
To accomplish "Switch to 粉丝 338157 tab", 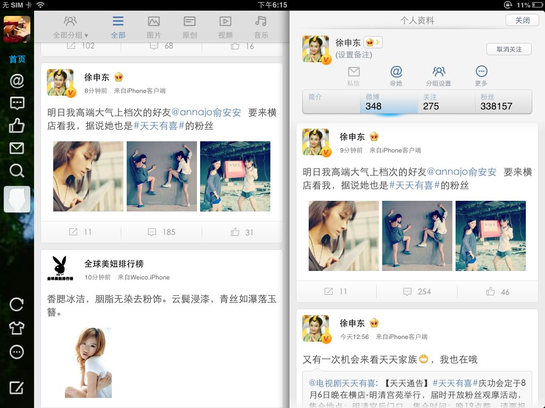I will point(503,101).
